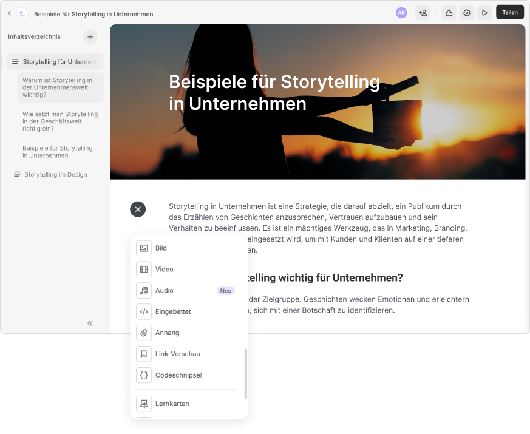The width and height of the screenshot is (530, 434).
Task: Select Storytelling für Unternehmen section
Action: (55, 62)
